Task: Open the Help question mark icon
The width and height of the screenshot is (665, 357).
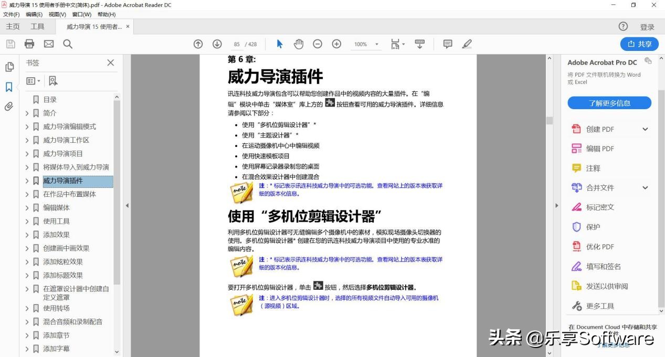Action: click(623, 26)
